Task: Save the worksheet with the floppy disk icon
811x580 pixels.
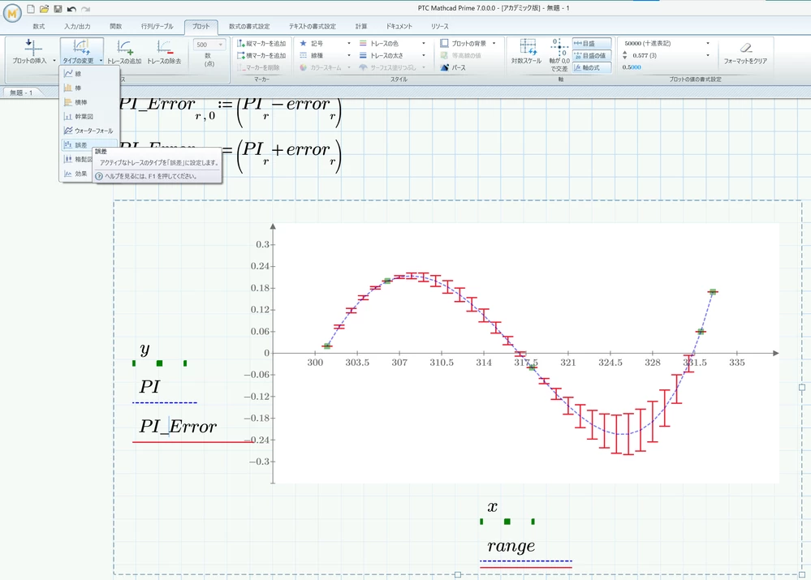Action: point(58,9)
